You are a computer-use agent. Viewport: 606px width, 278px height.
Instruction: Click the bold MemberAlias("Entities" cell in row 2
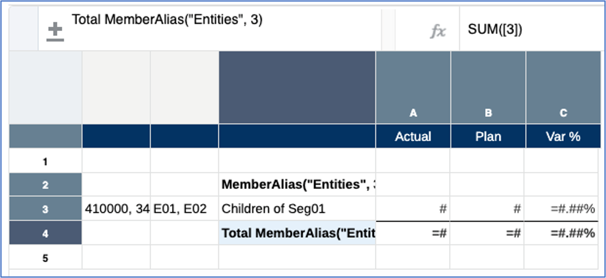296,185
